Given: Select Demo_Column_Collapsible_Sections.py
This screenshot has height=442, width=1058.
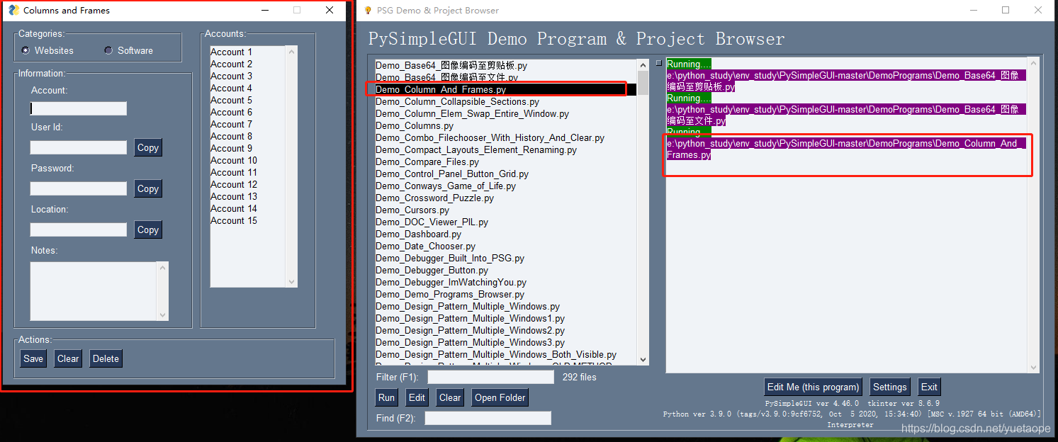Looking at the screenshot, I should pos(505,101).
